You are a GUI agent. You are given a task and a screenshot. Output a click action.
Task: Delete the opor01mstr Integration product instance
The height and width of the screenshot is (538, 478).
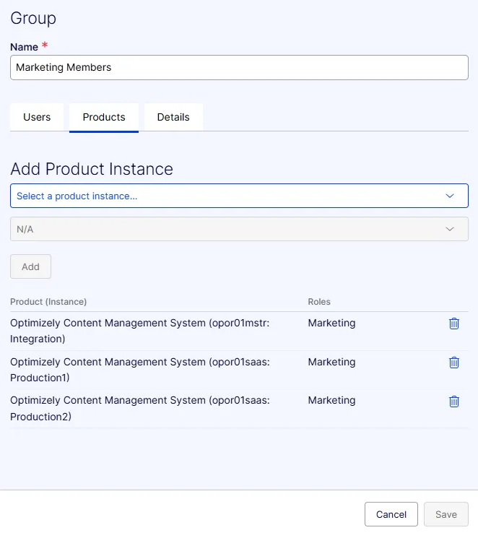coord(454,324)
